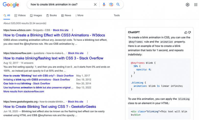
Task: Click the blue magnifier search button
Action: (x=118, y=4)
